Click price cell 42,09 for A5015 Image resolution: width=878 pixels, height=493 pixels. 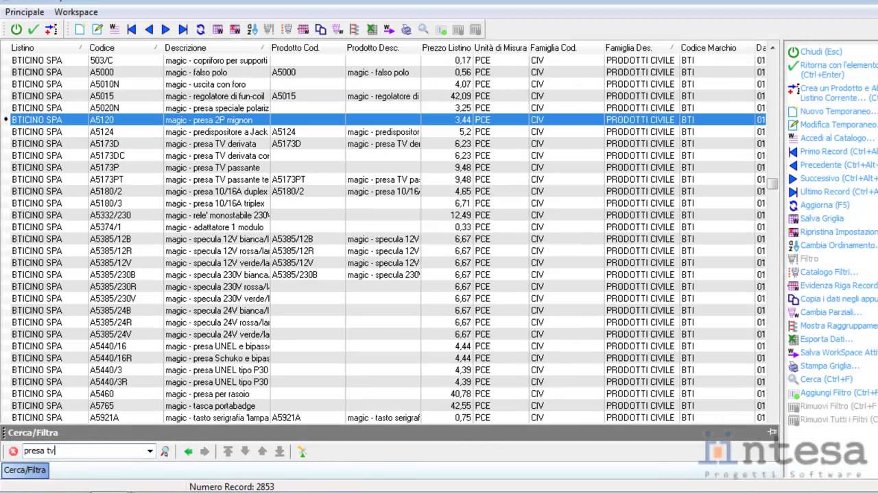(447, 97)
